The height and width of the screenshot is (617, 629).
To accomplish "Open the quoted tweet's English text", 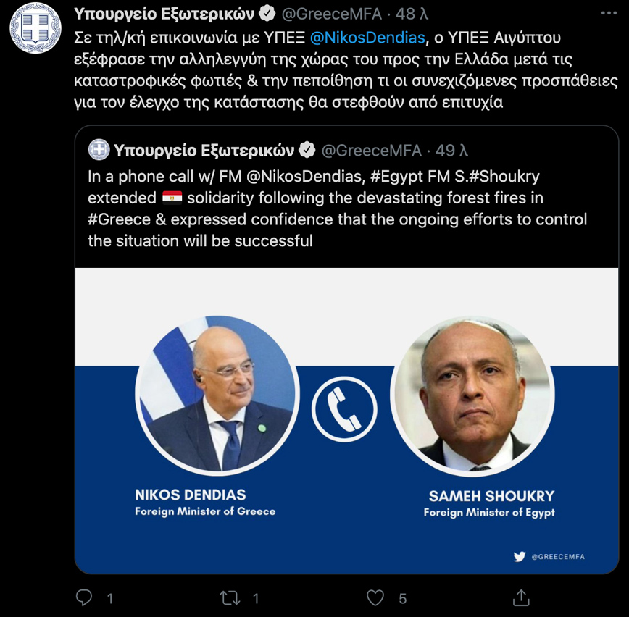I will (x=337, y=208).
